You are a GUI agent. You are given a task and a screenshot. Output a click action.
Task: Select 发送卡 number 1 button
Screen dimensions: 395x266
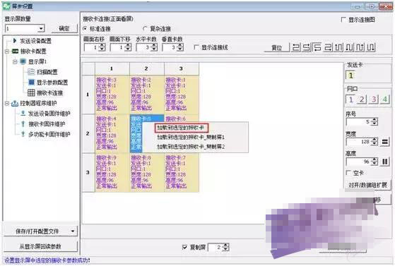350,75
